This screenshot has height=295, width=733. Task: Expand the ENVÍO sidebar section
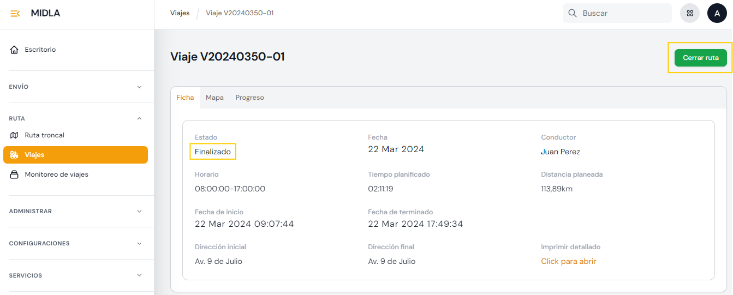tap(139, 87)
